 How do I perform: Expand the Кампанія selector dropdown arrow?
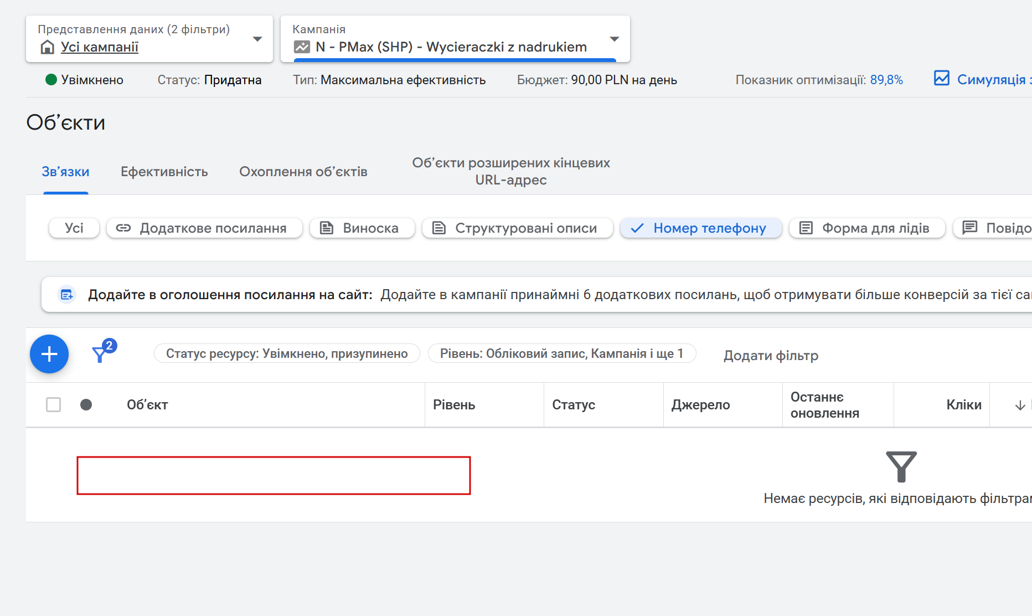tap(614, 39)
